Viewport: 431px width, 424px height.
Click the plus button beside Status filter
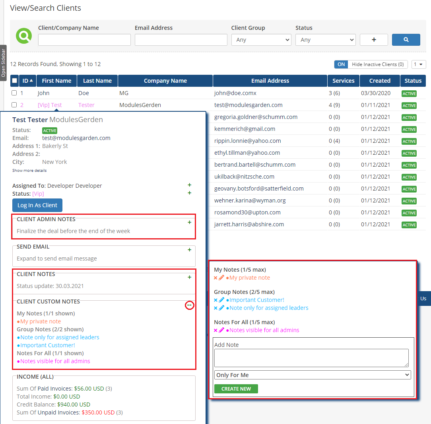[x=374, y=40]
